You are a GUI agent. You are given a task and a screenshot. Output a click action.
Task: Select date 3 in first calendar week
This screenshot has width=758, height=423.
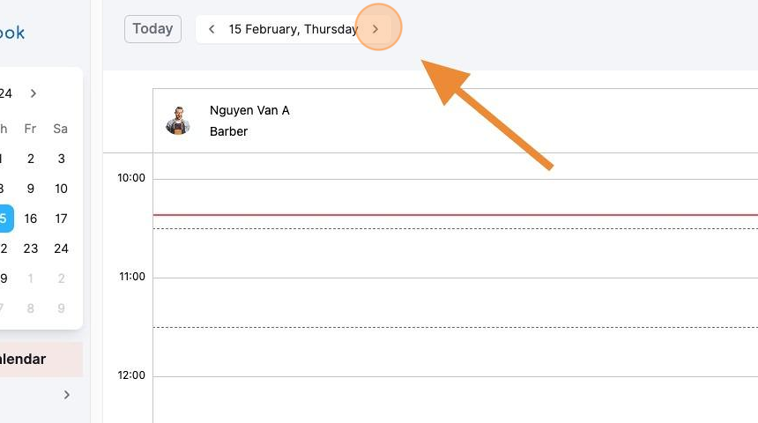click(61, 159)
